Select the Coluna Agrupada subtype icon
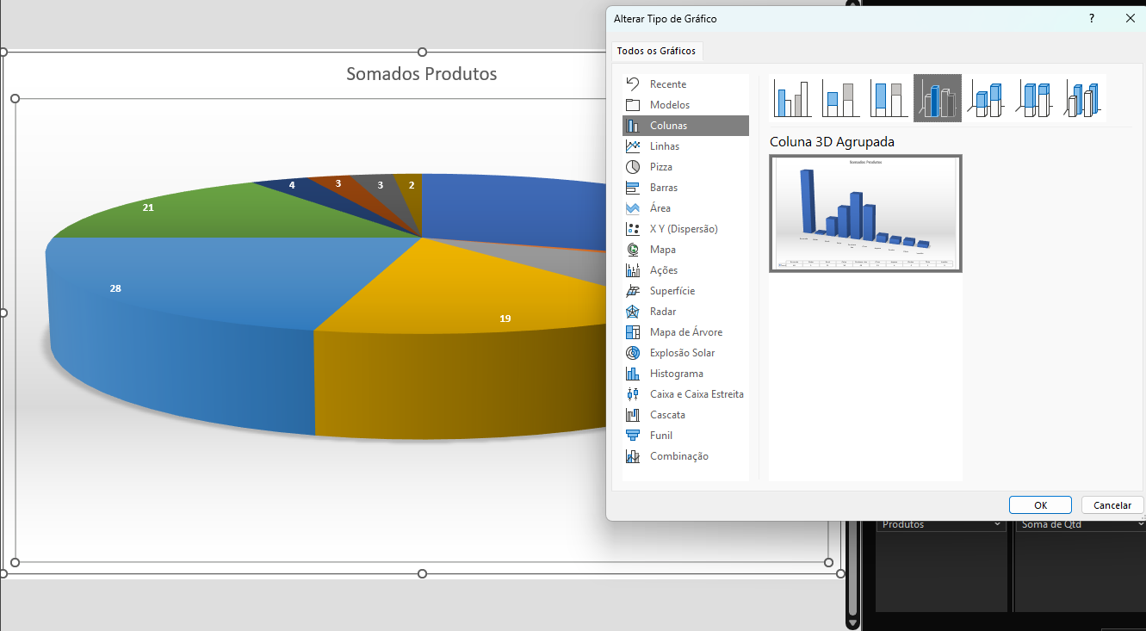1146x631 pixels. (x=792, y=98)
